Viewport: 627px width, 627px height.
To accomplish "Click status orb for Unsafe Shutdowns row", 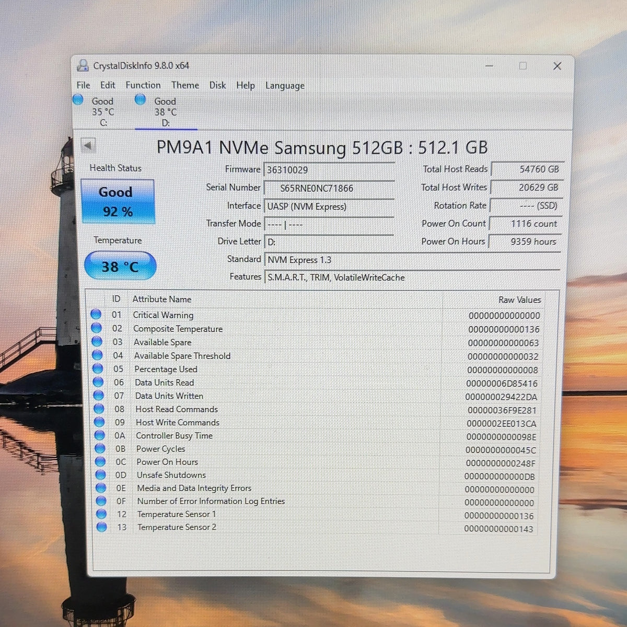I will pos(101,474).
